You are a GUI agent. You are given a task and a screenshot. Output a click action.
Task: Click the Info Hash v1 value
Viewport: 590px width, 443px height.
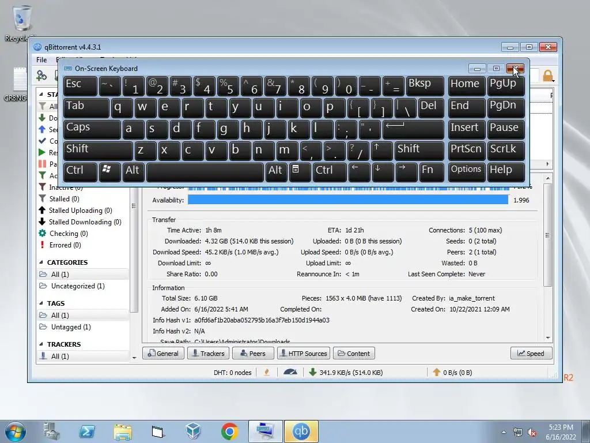point(262,320)
